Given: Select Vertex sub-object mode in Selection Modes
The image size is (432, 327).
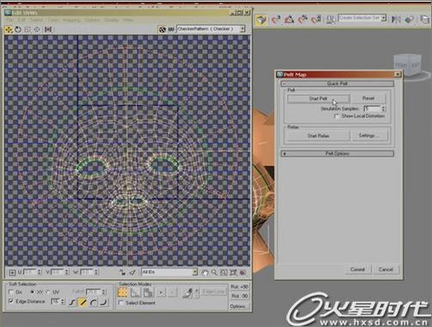Looking at the screenshot, I should click(123, 293).
